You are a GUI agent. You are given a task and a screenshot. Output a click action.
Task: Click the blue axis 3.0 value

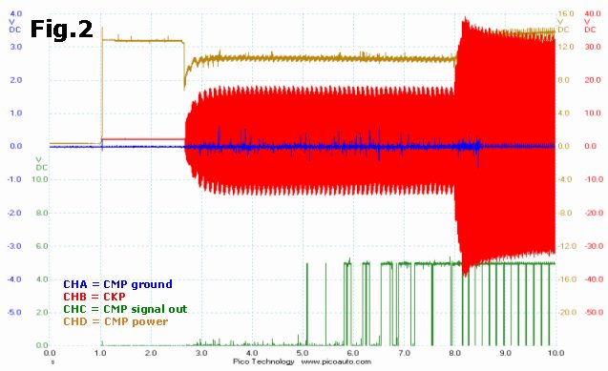tap(16, 47)
